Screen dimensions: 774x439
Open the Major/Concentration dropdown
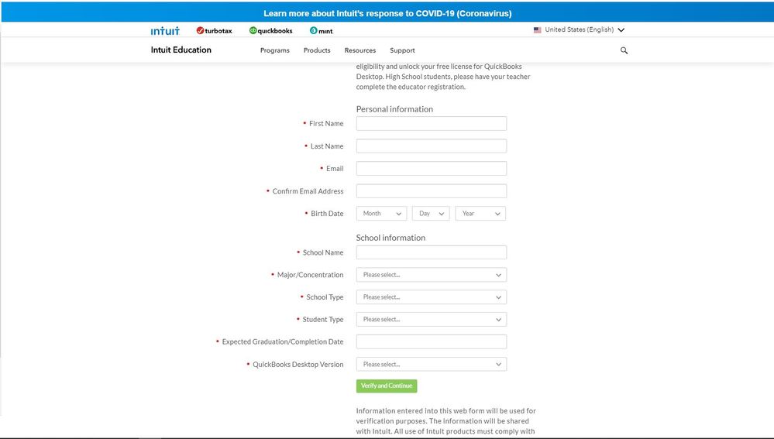click(x=432, y=275)
